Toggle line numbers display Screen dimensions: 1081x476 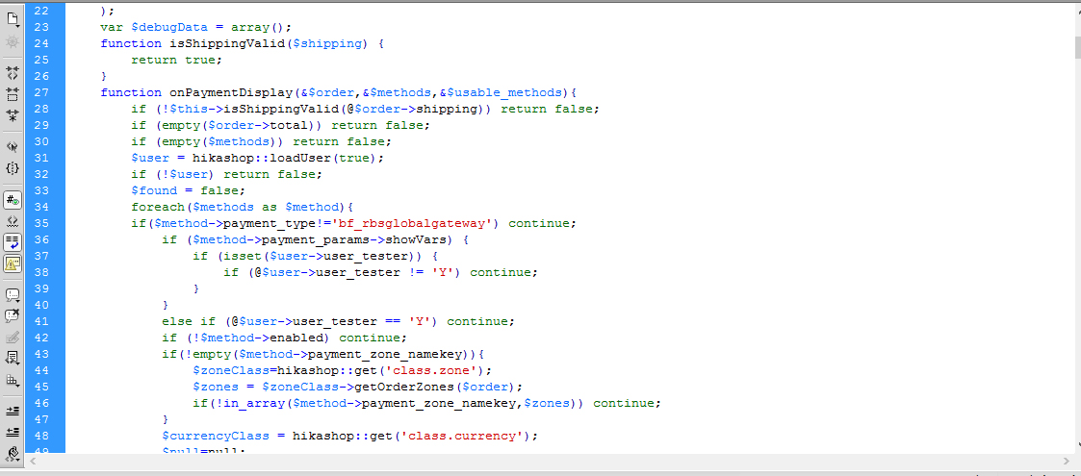13,200
